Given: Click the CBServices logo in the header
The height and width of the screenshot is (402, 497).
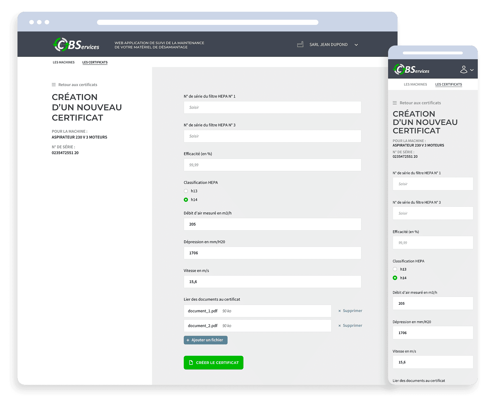Looking at the screenshot, I should [x=76, y=44].
